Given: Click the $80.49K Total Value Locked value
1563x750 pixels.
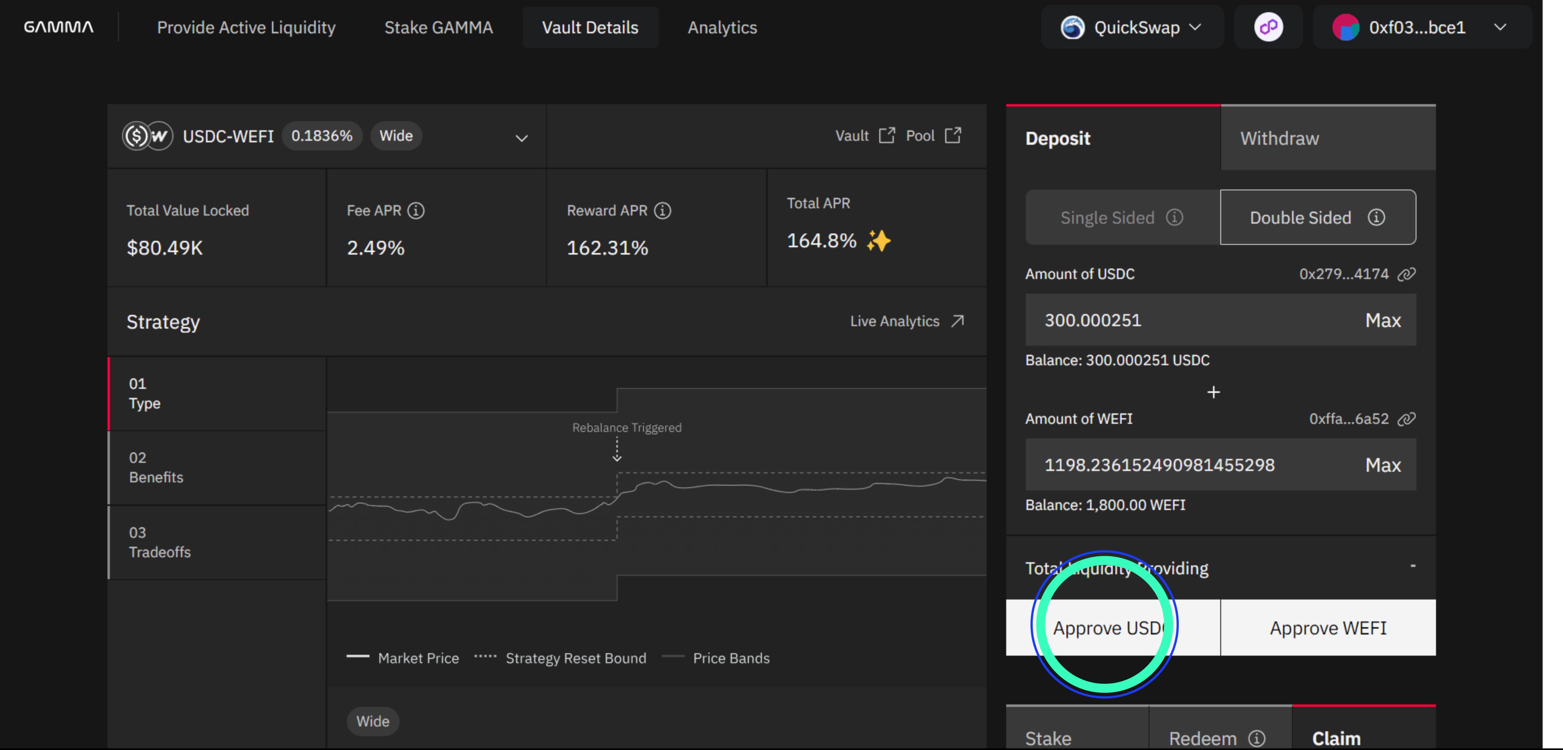Looking at the screenshot, I should [x=164, y=248].
